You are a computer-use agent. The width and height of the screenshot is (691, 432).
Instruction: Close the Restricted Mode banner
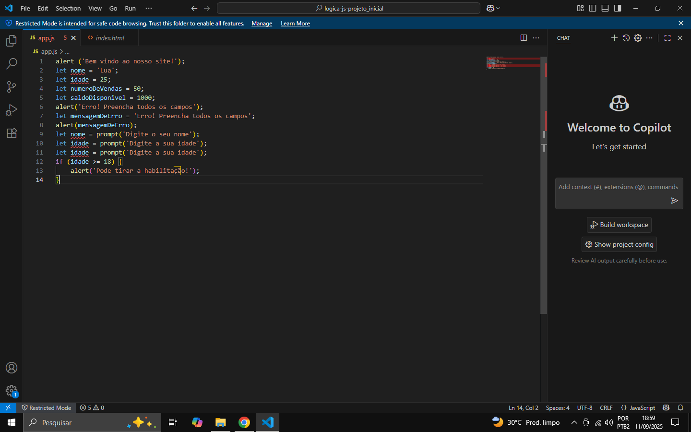pos(681,23)
